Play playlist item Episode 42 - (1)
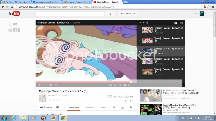Screen dimensions: 216x121 tap(161, 30)
